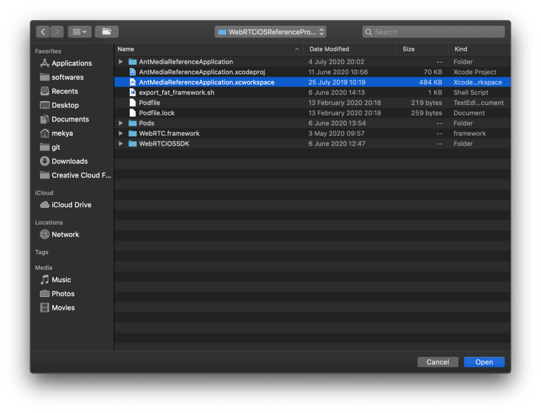The width and height of the screenshot is (541, 413).
Task: Expand the WebRTCiOSSDK disclosure triangle
Action: pyautogui.click(x=120, y=144)
